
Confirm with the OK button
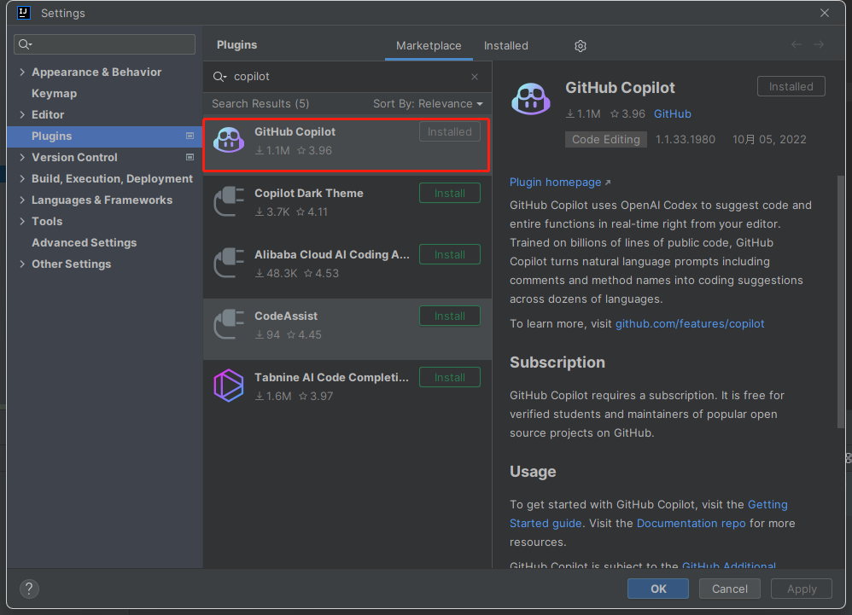[x=658, y=589]
